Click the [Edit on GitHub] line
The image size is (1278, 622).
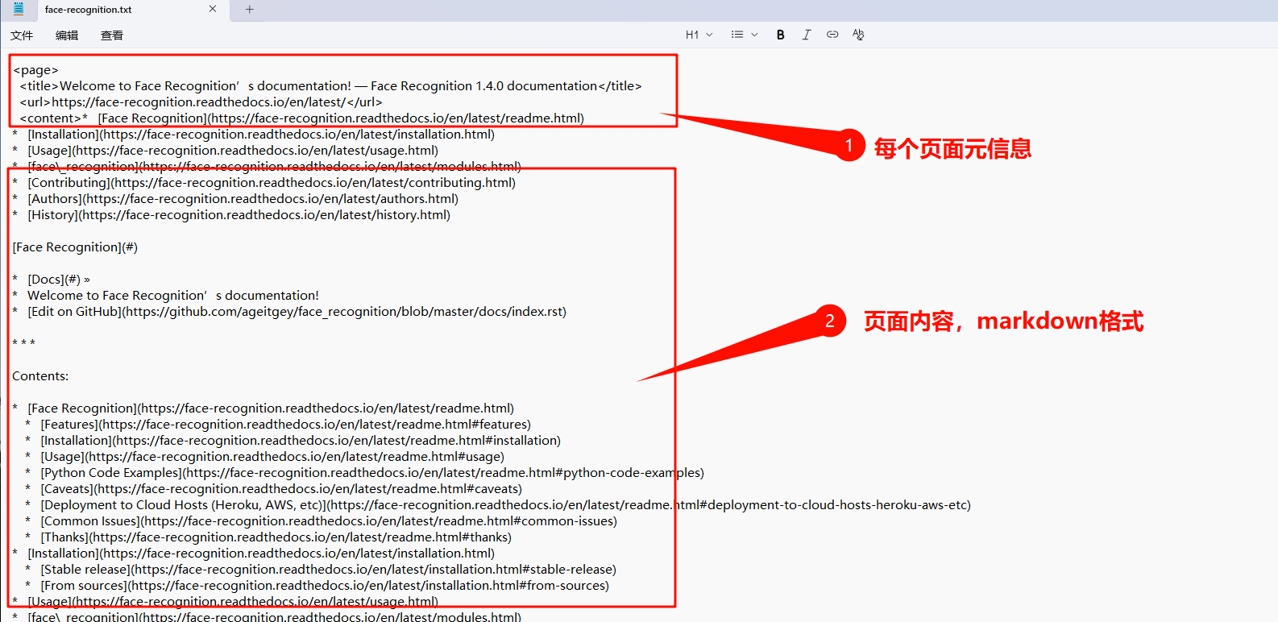pyautogui.click(x=289, y=312)
